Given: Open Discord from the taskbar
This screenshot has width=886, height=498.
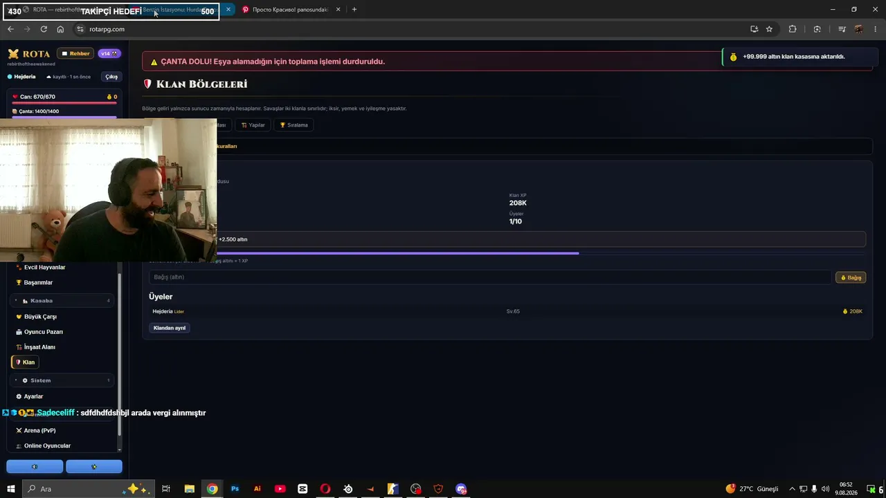Looking at the screenshot, I should (461, 489).
